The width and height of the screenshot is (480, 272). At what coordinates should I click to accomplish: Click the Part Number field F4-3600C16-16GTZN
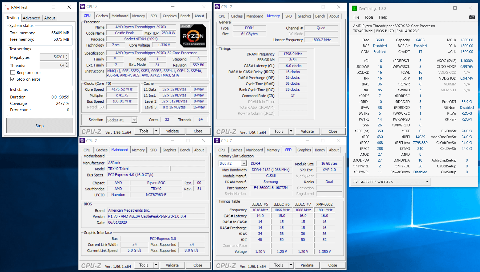pyautogui.click(x=270, y=188)
